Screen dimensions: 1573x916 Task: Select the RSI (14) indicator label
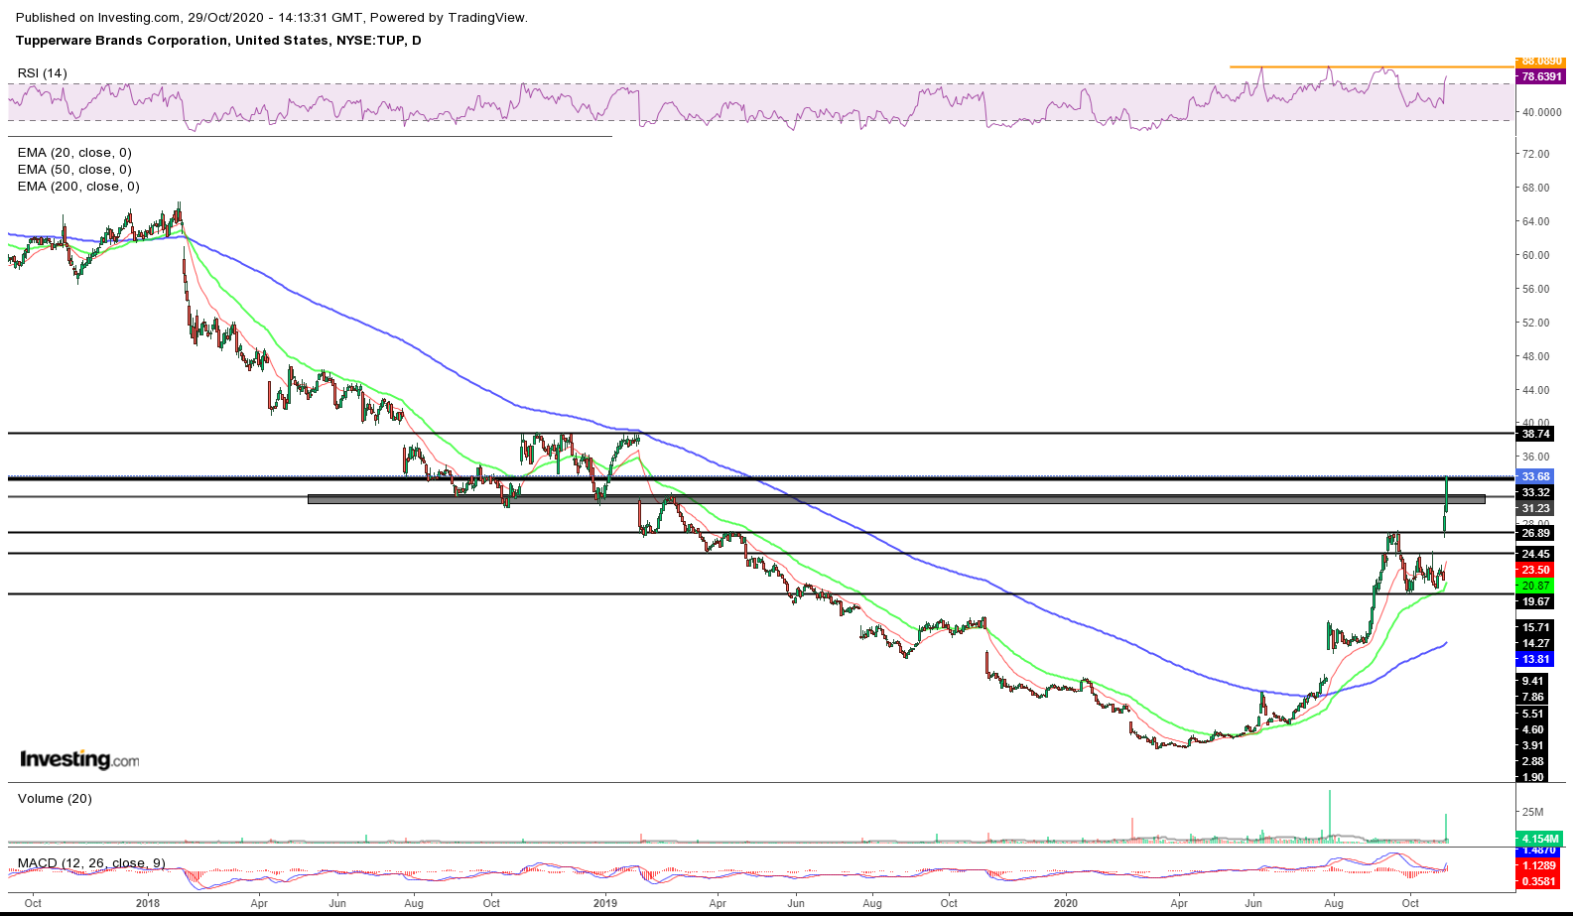coord(43,73)
